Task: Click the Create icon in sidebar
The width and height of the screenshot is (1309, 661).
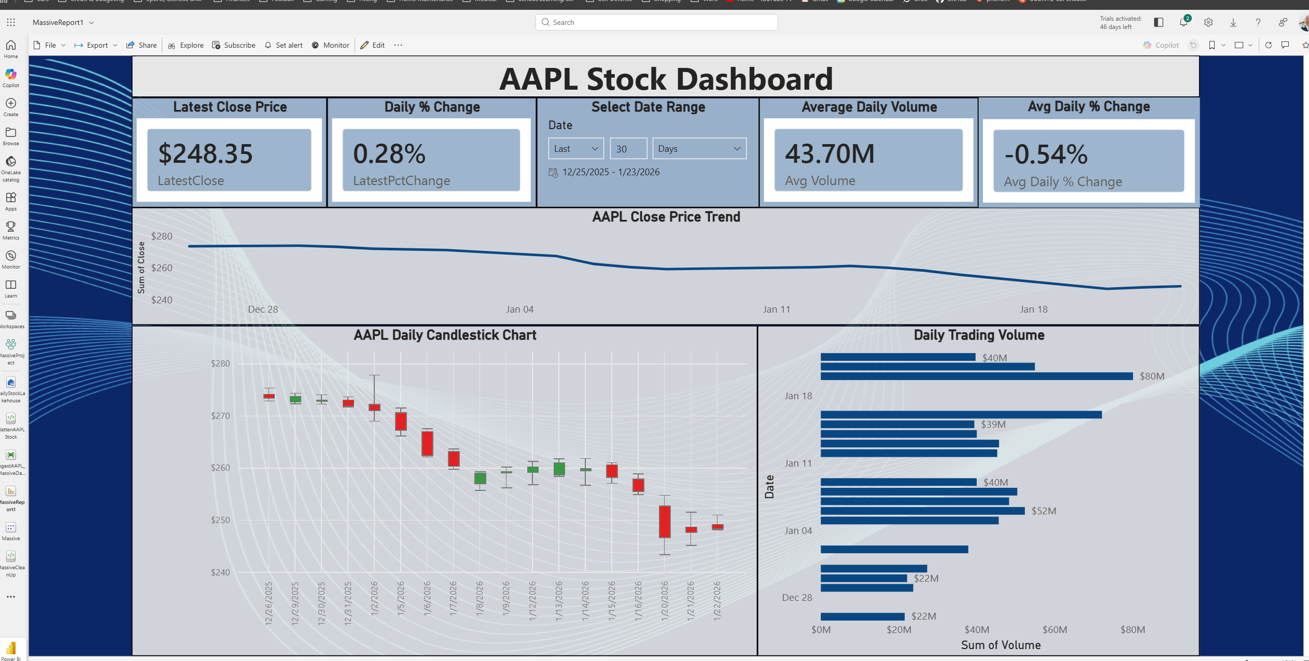Action: pos(11,107)
